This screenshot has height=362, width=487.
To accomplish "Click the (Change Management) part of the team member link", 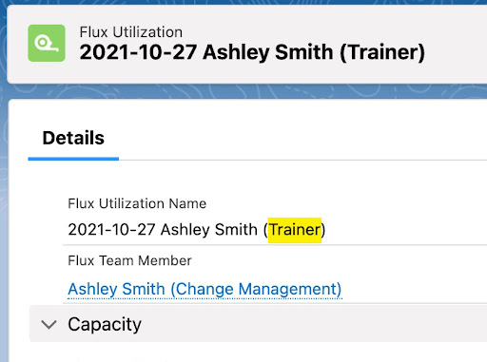I will coord(256,289).
